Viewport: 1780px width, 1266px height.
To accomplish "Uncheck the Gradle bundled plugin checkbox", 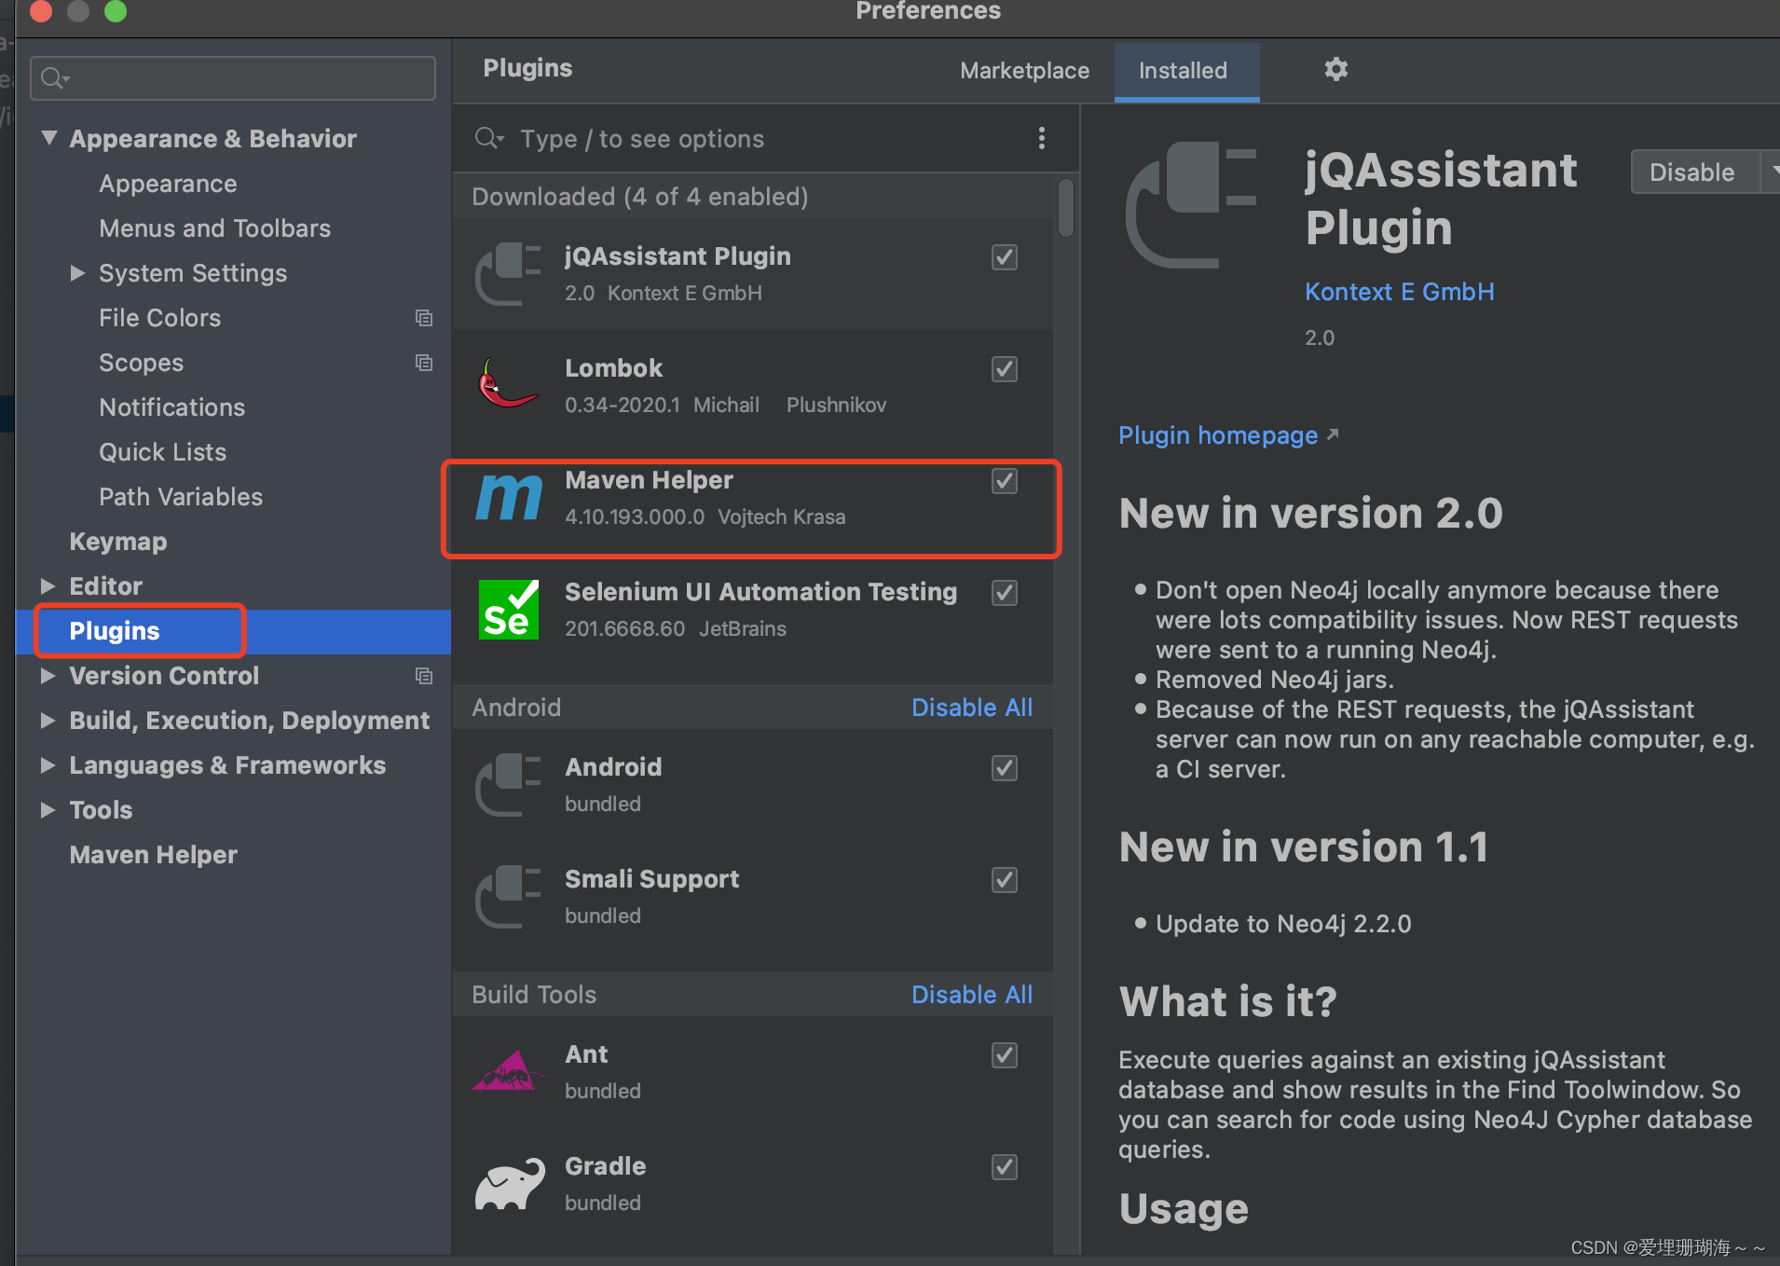I will point(1004,1167).
